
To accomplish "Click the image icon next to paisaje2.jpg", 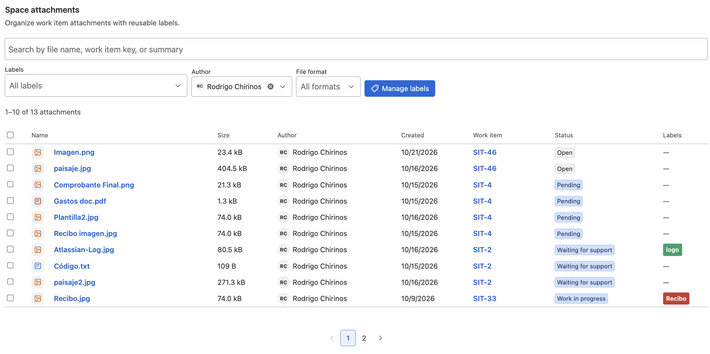I will 38,282.
